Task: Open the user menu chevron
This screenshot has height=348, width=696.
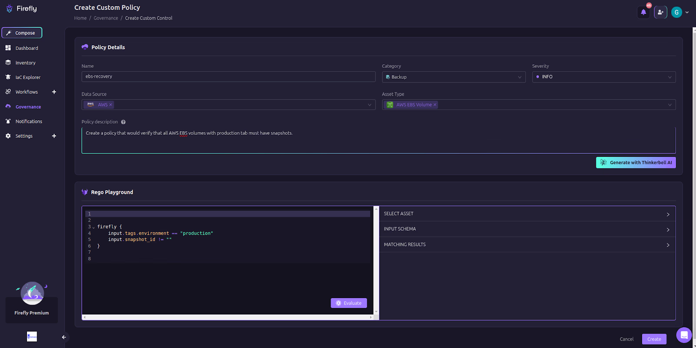Action: point(687,12)
